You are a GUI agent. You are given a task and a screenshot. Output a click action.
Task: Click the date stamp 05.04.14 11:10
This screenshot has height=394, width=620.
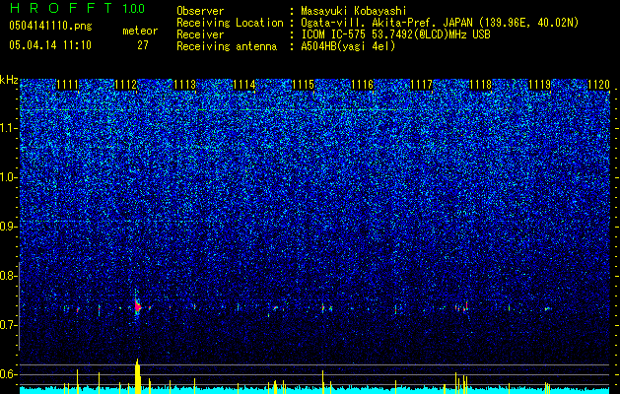click(x=50, y=45)
